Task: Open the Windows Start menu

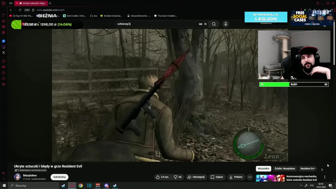Action: point(4,186)
